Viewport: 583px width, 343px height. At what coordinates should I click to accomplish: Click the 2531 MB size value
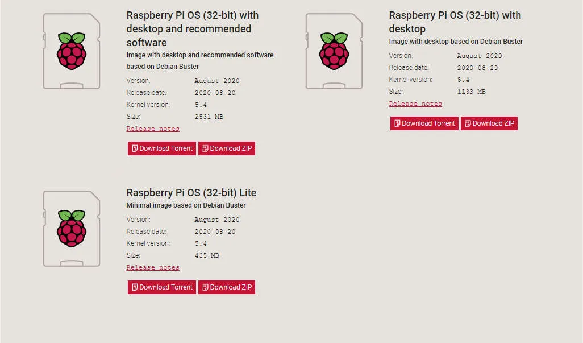(x=209, y=117)
